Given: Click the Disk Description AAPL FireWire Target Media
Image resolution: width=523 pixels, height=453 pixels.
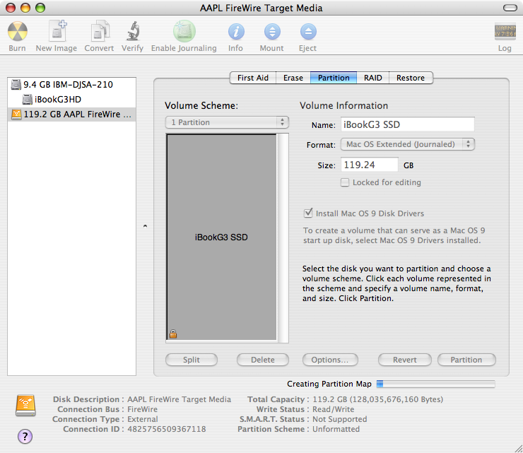Looking at the screenshot, I should (x=179, y=399).
